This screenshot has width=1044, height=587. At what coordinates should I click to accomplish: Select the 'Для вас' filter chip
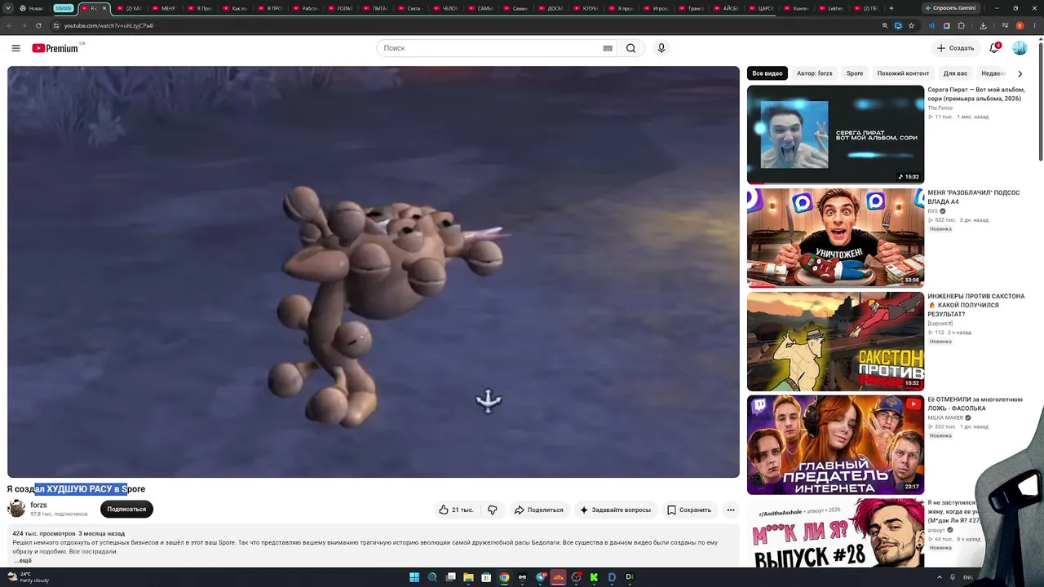[x=955, y=73]
